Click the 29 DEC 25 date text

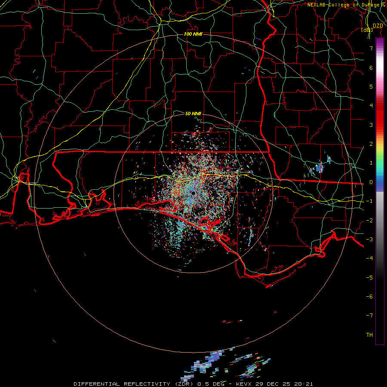tap(273, 384)
